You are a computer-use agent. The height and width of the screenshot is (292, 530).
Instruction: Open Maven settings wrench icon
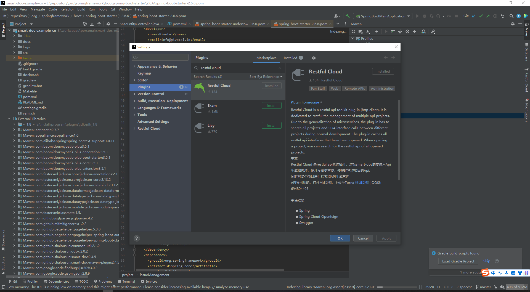click(433, 31)
